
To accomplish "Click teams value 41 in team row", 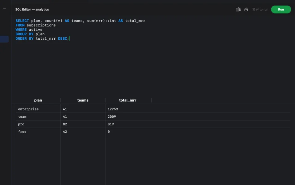I will (x=65, y=117).
